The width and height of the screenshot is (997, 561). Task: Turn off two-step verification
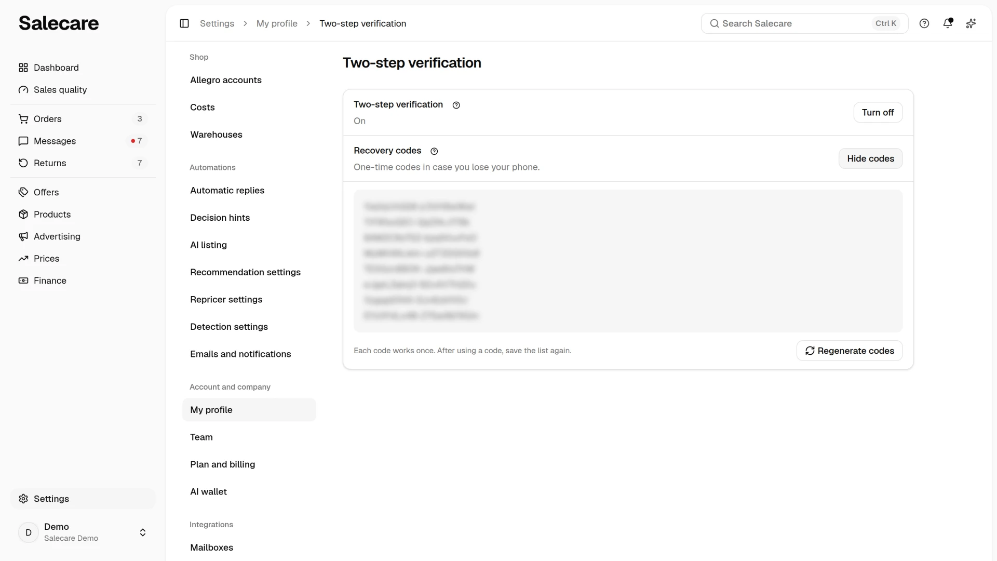pos(878,112)
